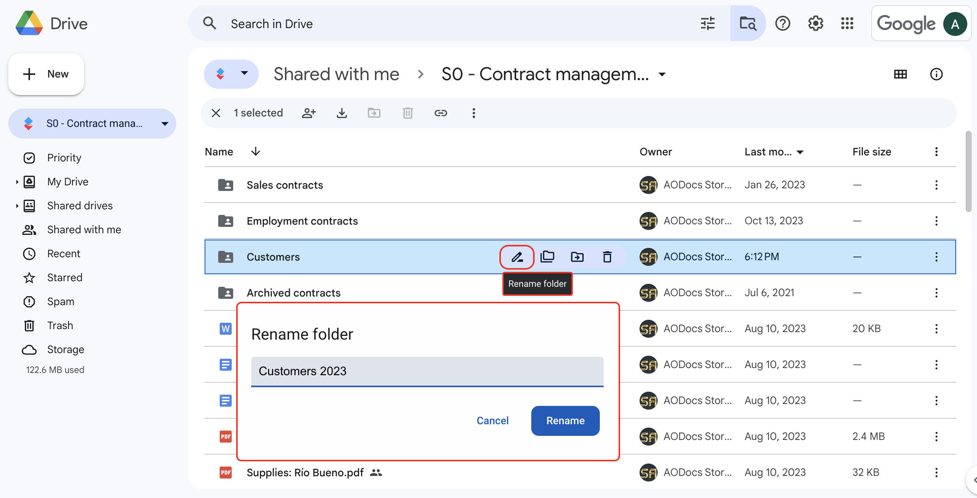Expand the My Drive tree arrow
977x498 pixels.
click(x=17, y=182)
